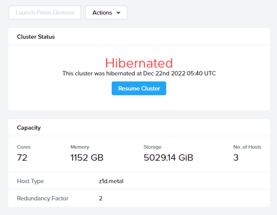The width and height of the screenshot is (277, 215).
Task: Click the No. of Hosts label
Action: [x=247, y=147]
